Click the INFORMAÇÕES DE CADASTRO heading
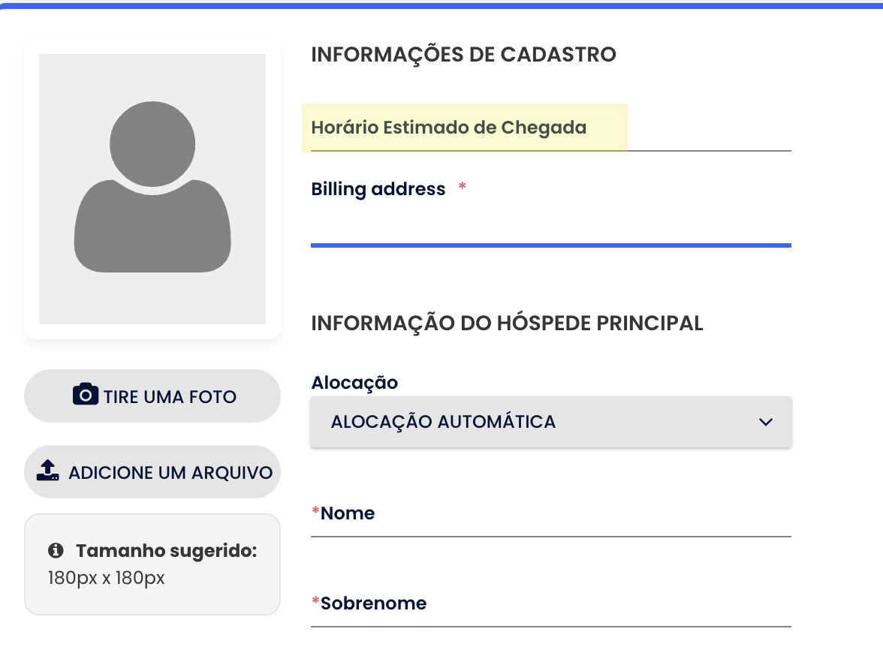The image size is (883, 659). [463, 55]
